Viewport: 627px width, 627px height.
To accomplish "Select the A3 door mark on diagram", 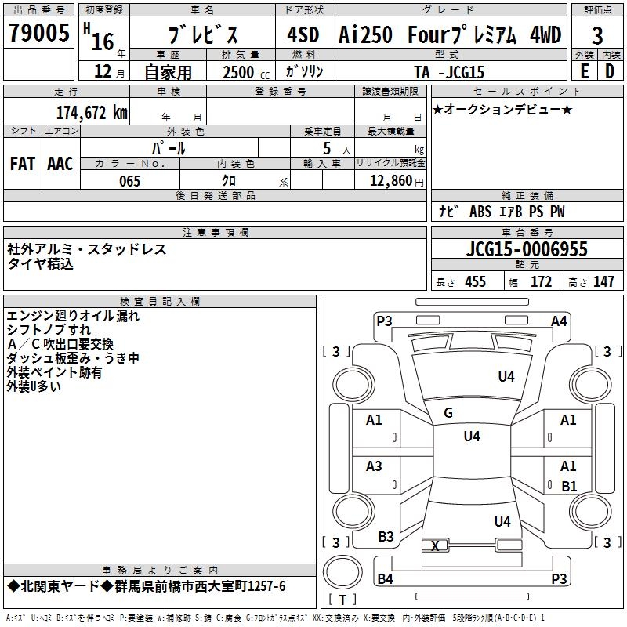I will [375, 466].
